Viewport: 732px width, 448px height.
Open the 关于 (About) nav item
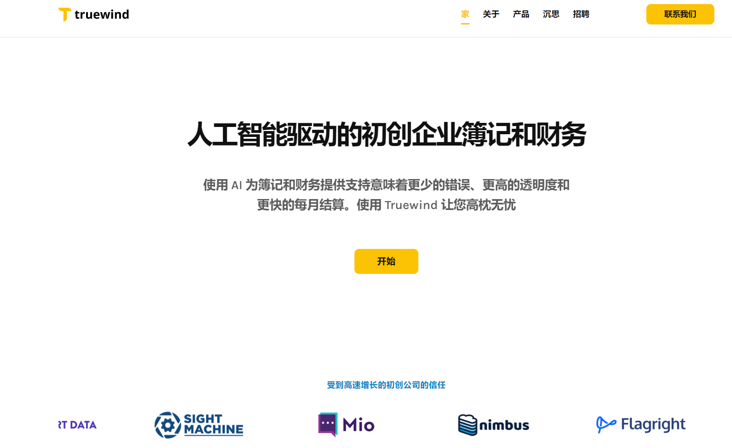tap(491, 14)
